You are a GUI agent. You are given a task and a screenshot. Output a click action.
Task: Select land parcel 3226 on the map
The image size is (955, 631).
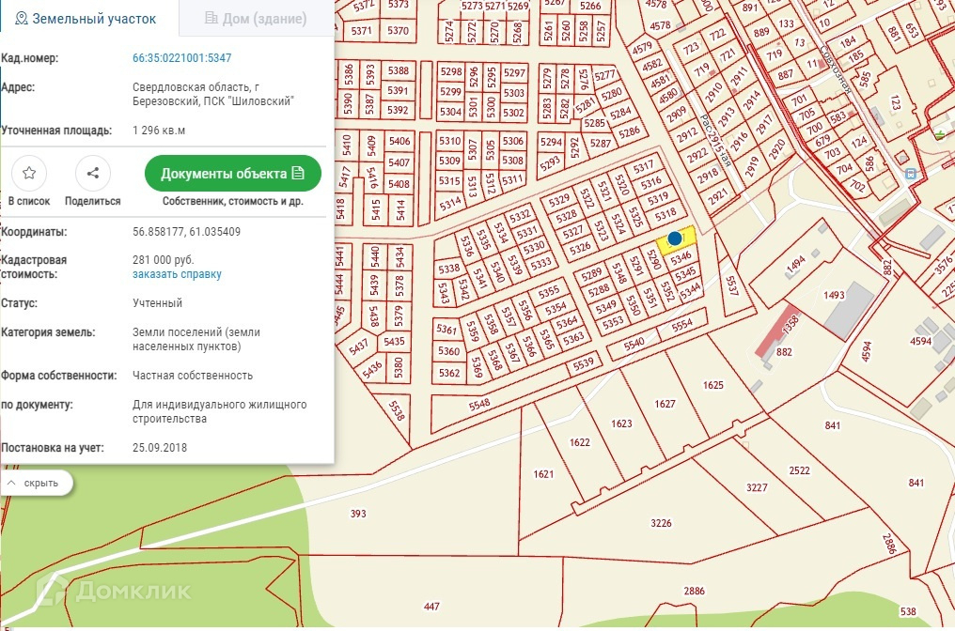661,523
